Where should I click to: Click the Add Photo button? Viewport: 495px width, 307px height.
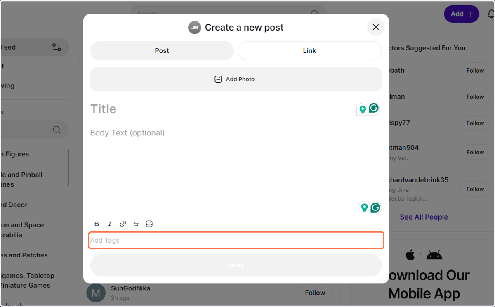pyautogui.click(x=236, y=79)
